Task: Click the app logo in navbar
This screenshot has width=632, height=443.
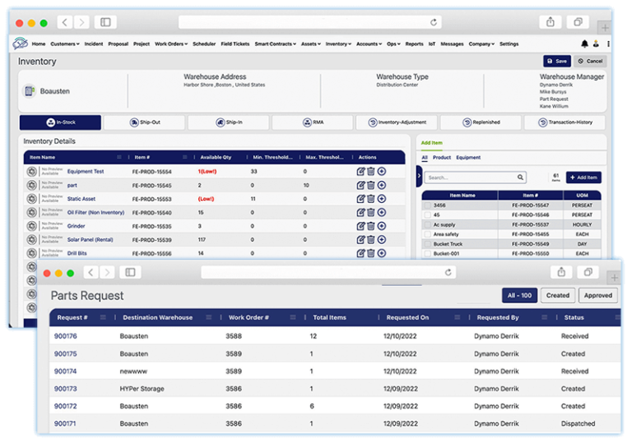Action: click(20, 43)
